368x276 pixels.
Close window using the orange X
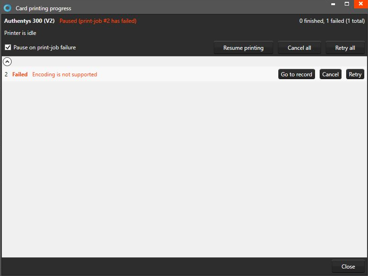361,4
